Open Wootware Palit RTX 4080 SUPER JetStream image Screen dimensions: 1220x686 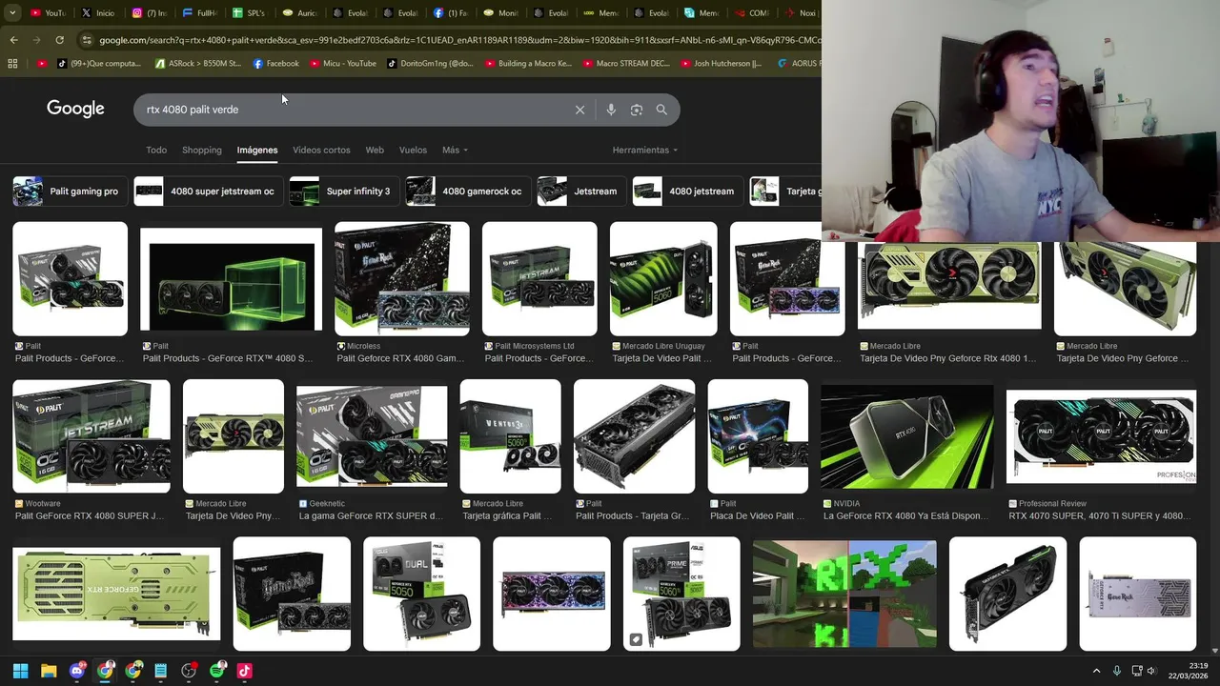tap(91, 436)
